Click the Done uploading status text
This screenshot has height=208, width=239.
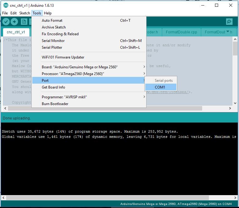[x=17, y=118]
